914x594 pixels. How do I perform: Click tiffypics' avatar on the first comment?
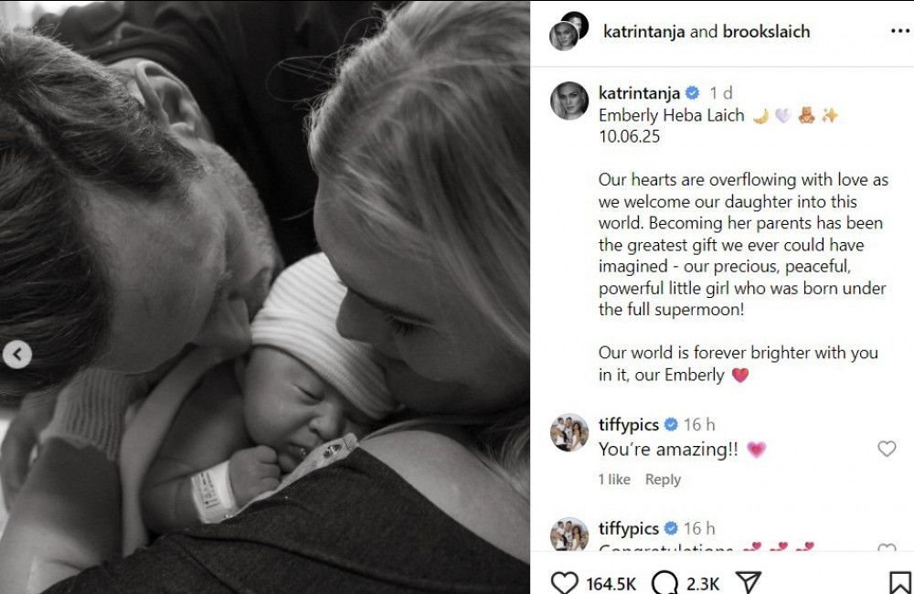coord(569,432)
